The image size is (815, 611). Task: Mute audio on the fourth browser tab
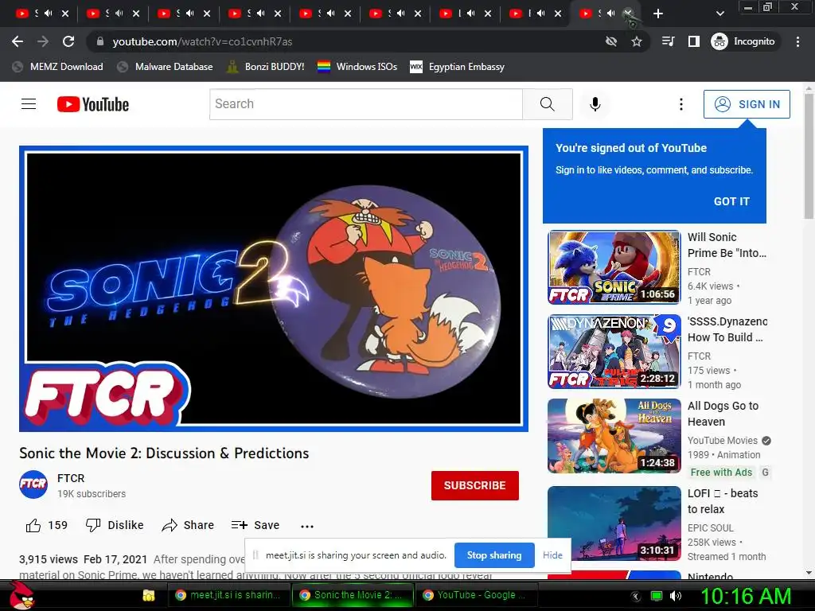point(260,14)
